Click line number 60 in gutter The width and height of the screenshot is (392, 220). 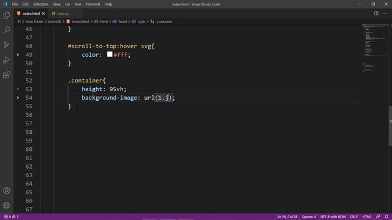point(29,149)
